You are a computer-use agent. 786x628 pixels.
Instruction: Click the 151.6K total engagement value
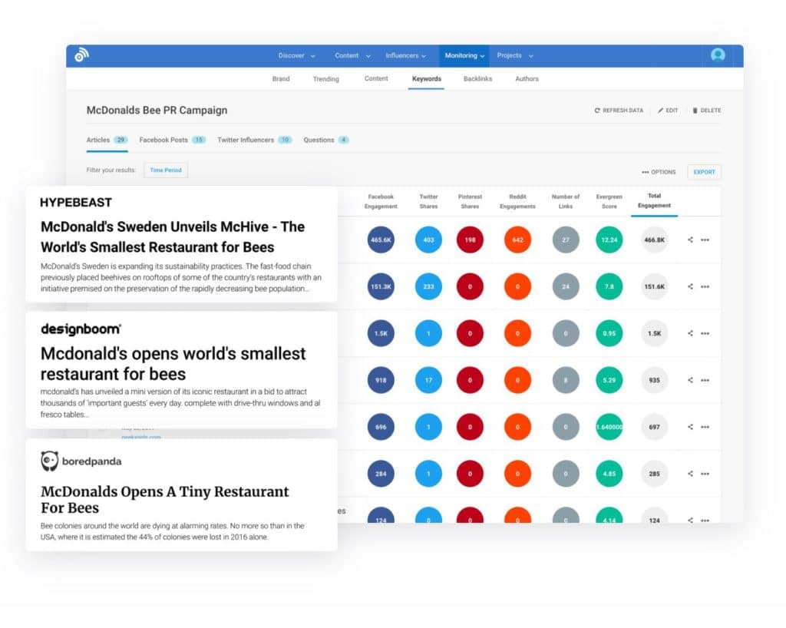(x=654, y=286)
